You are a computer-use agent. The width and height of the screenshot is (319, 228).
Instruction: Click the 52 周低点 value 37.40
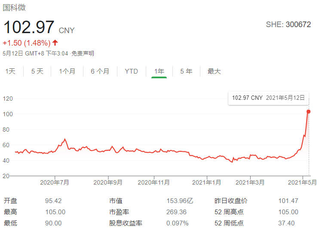[286, 223]
